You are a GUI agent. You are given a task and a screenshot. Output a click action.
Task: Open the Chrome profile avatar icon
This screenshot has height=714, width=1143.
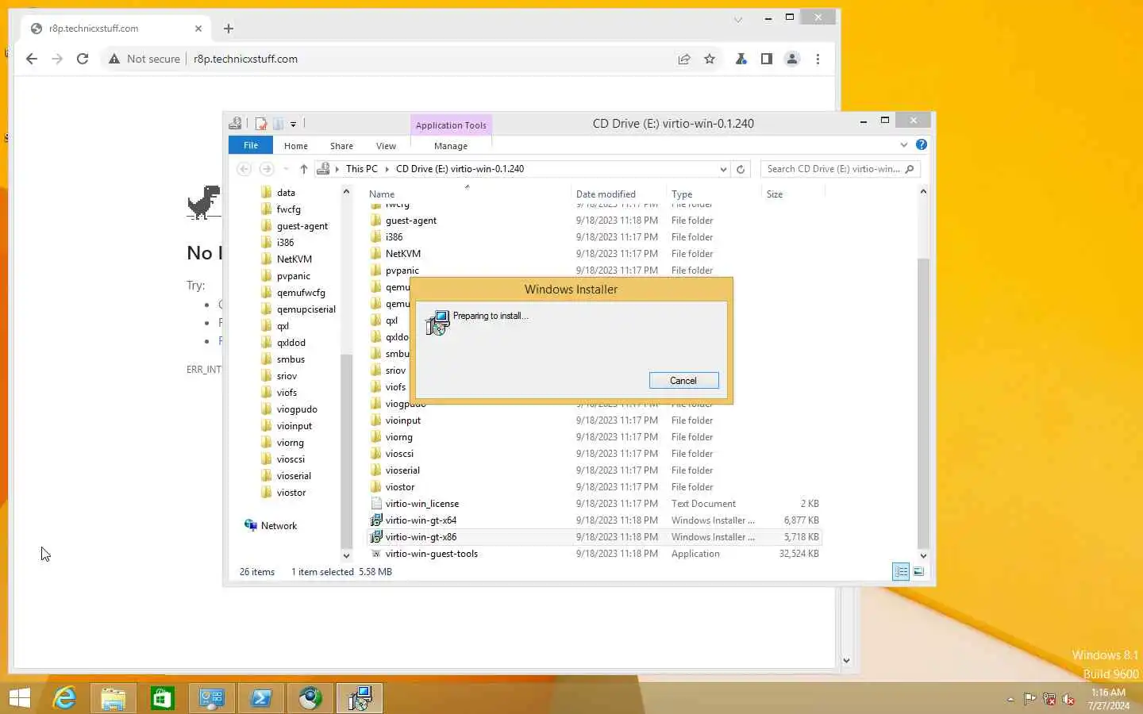(792, 59)
